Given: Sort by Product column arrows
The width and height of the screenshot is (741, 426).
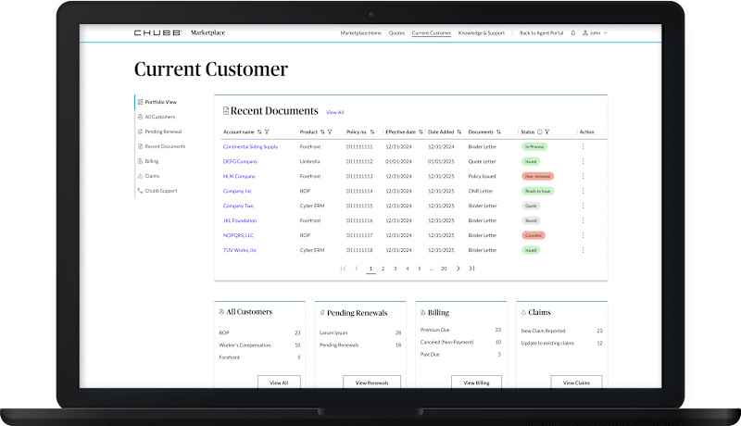Looking at the screenshot, I should pos(322,132).
